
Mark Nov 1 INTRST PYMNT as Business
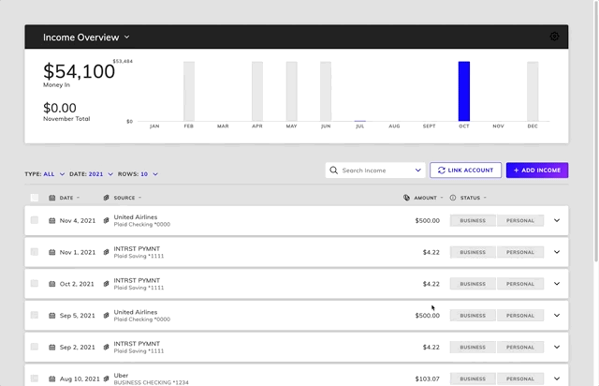click(473, 252)
